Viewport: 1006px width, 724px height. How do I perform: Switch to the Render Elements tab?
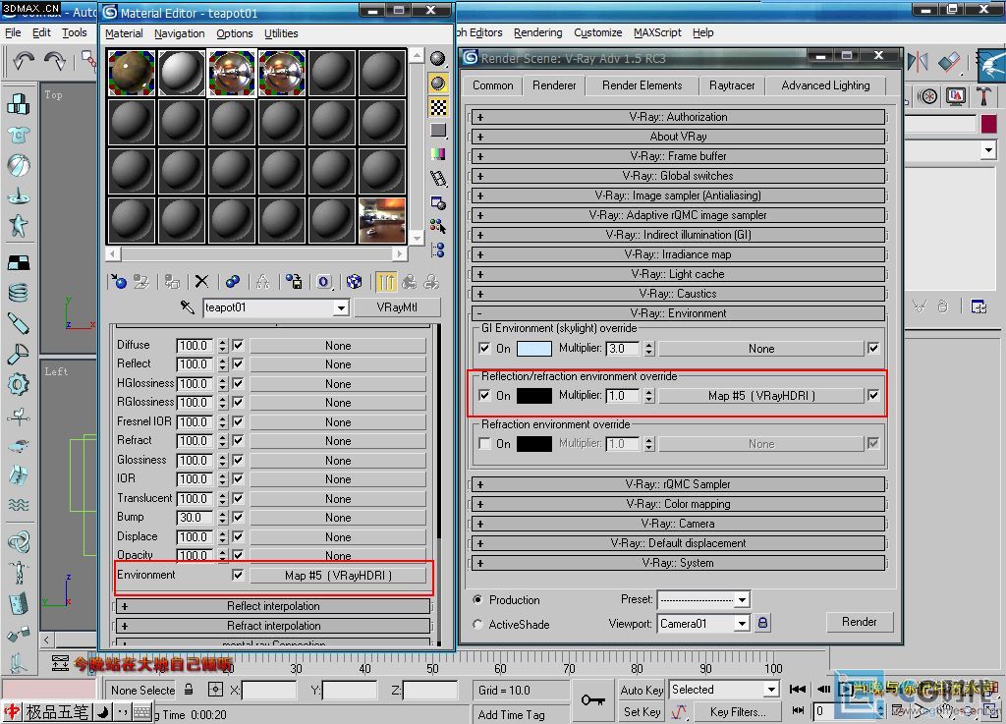click(642, 85)
